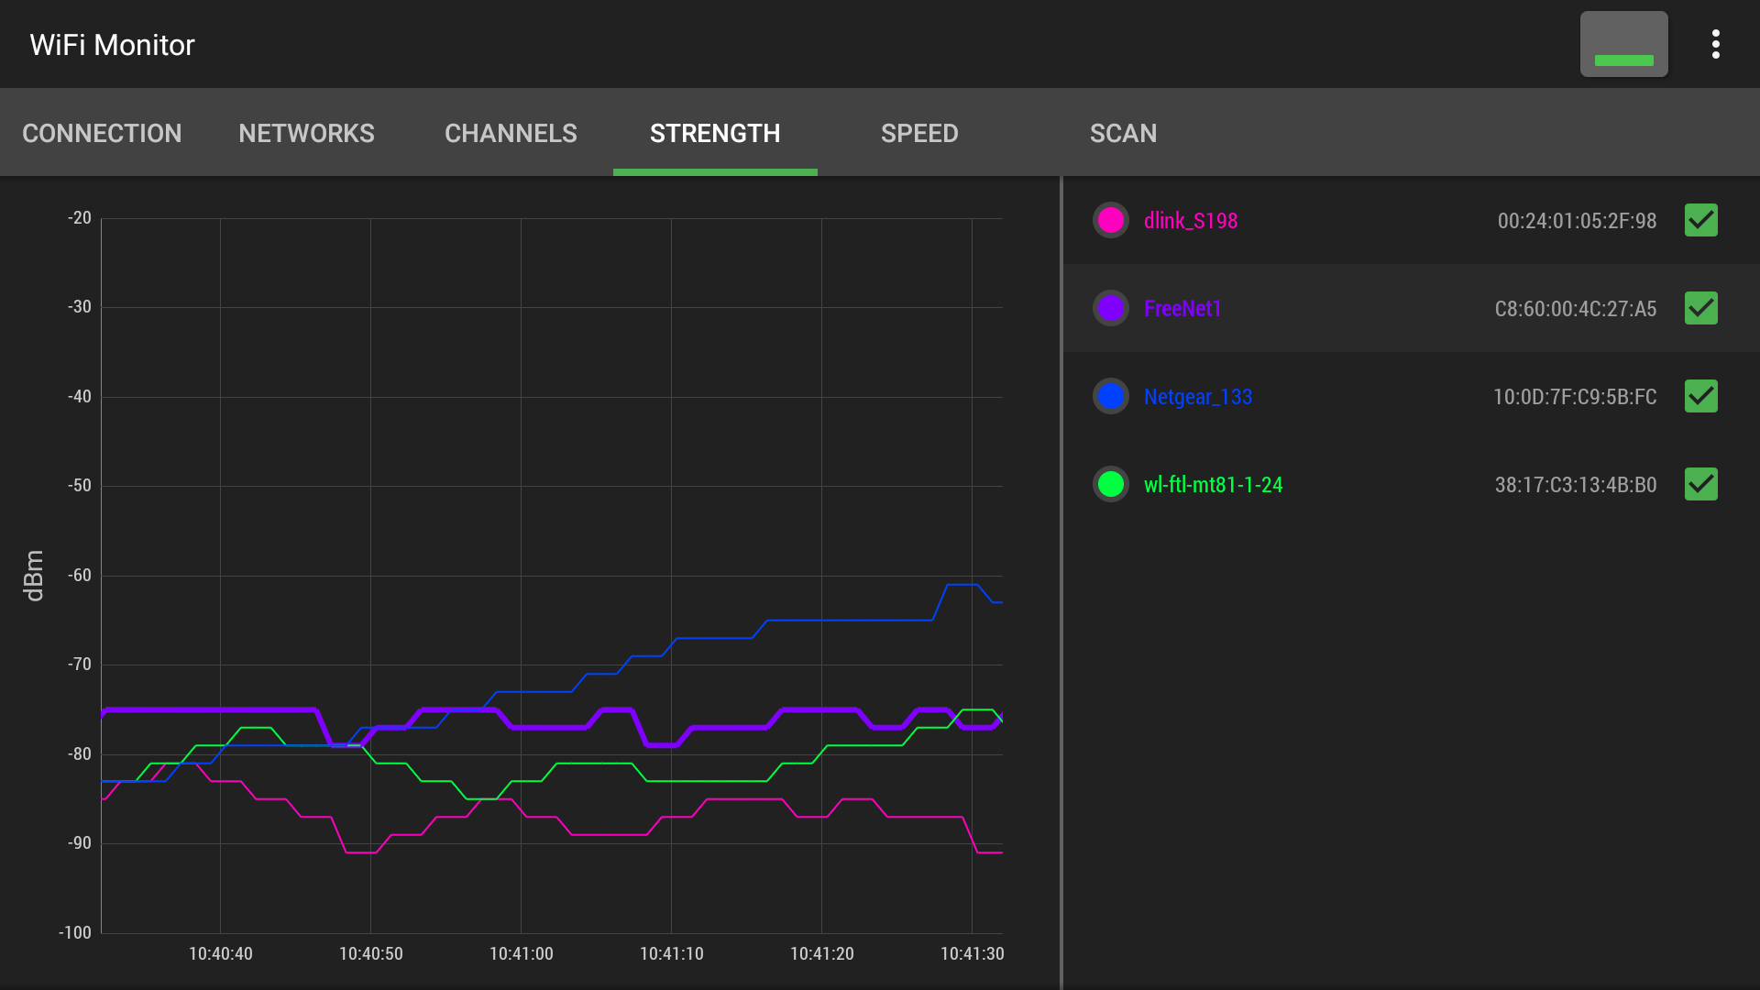This screenshot has width=1760, height=990.
Task: Click the blue color circle for Netgear_133
Action: 1110,396
